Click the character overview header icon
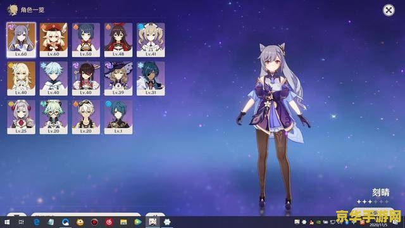The height and width of the screenshot is (228, 405). tap(13, 10)
